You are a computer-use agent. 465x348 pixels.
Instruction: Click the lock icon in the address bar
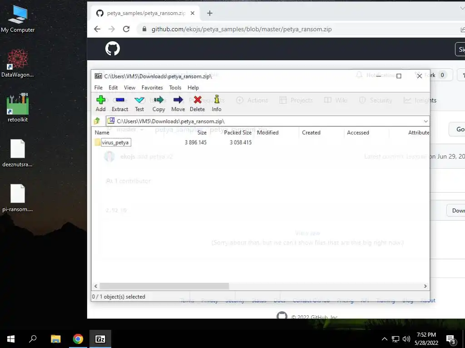(144, 29)
